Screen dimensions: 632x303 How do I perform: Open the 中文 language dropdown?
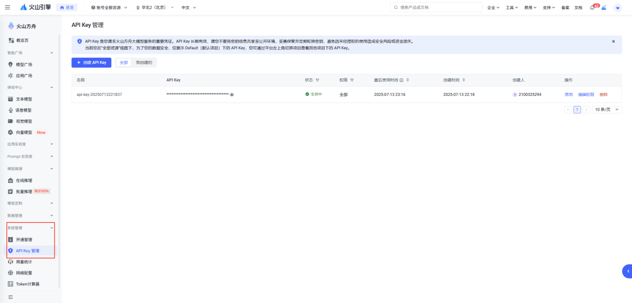coord(188,7)
